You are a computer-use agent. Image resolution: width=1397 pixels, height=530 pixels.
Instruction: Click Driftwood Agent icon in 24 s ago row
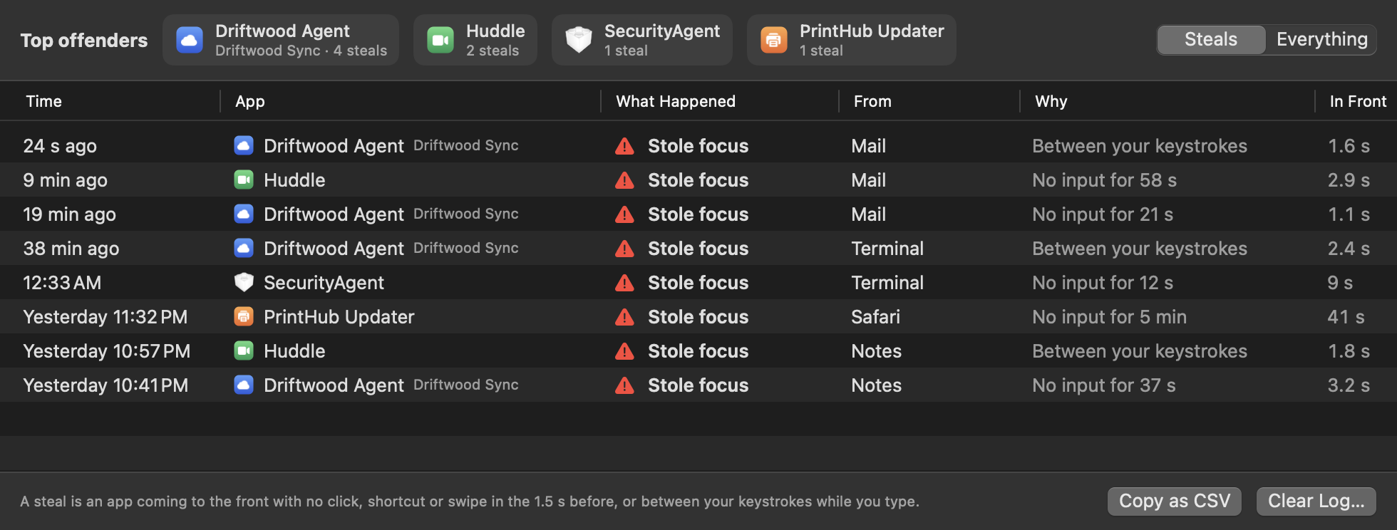pos(244,145)
